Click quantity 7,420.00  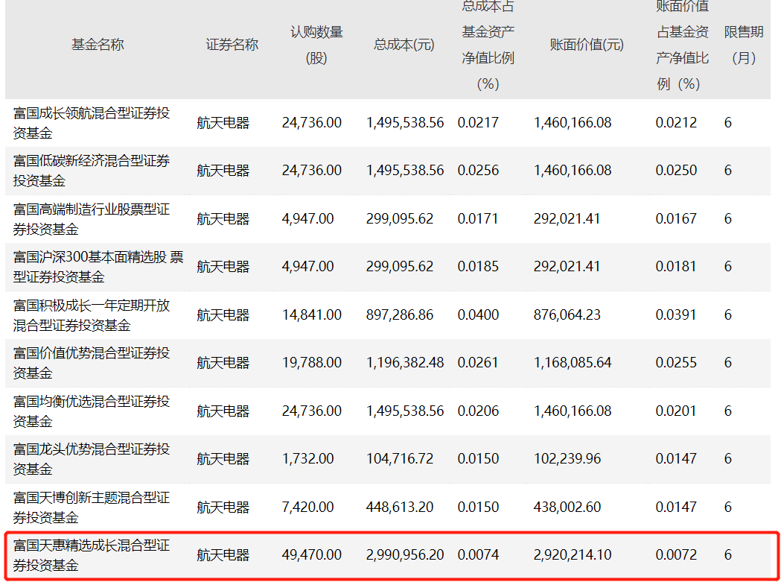pyautogui.click(x=307, y=507)
